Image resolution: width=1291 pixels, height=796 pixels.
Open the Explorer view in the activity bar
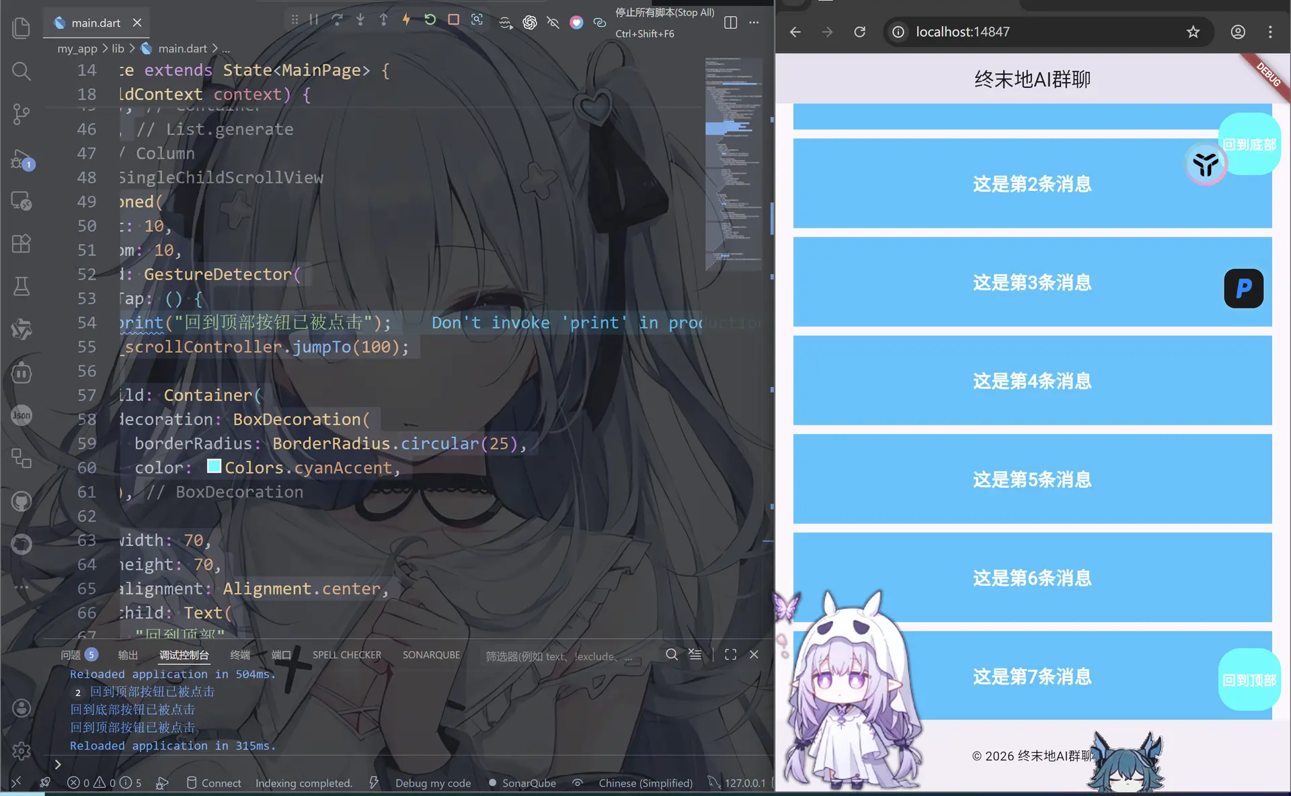coord(22,28)
